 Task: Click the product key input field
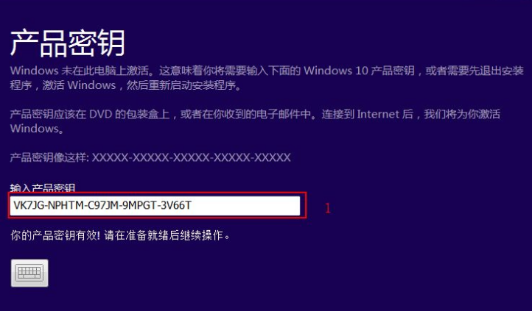[x=155, y=205]
